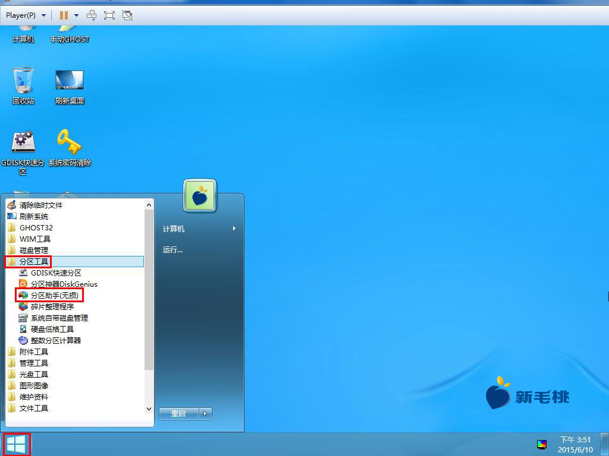Image resolution: width=609 pixels, height=456 pixels.
Task: Open the Windows Start button
Action: point(16,444)
